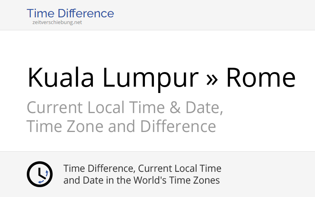Click the » separator between the cities
The image size is (315, 197).
coord(212,79)
